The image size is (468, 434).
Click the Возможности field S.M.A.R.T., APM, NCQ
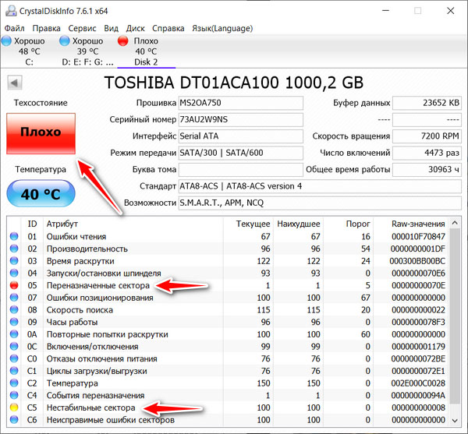click(x=320, y=203)
